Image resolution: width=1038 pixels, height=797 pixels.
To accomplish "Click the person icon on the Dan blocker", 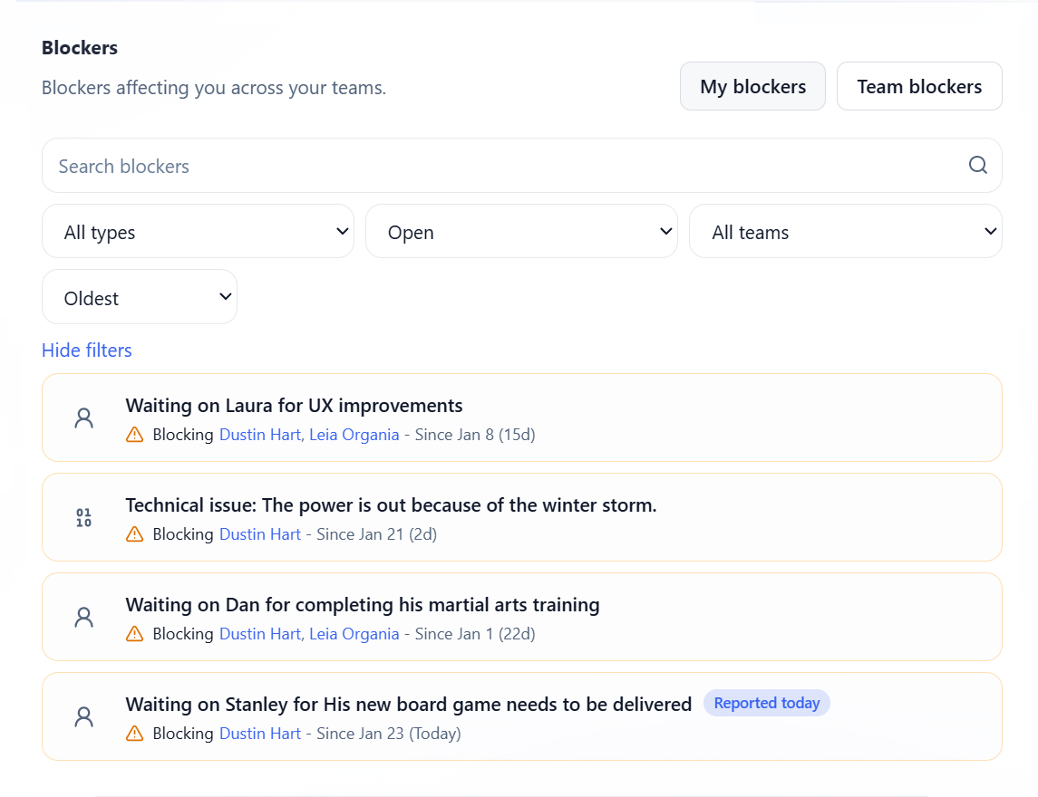I will [83, 617].
